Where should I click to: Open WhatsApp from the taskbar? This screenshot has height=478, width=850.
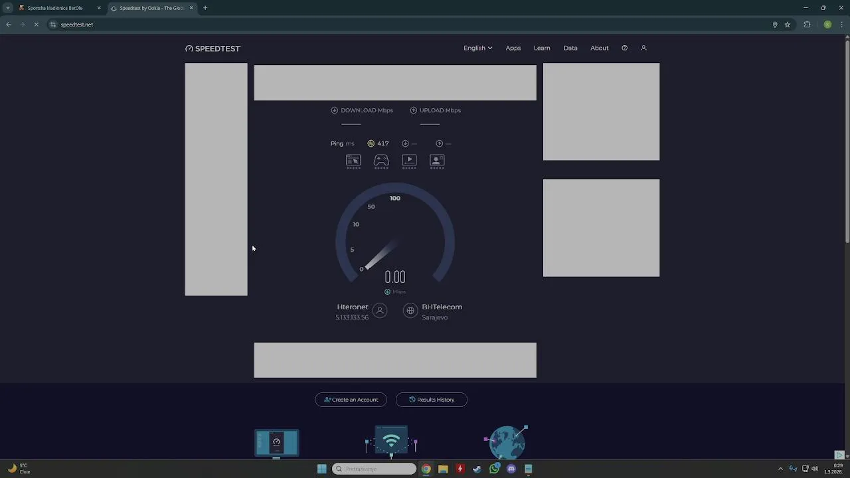coord(494,469)
